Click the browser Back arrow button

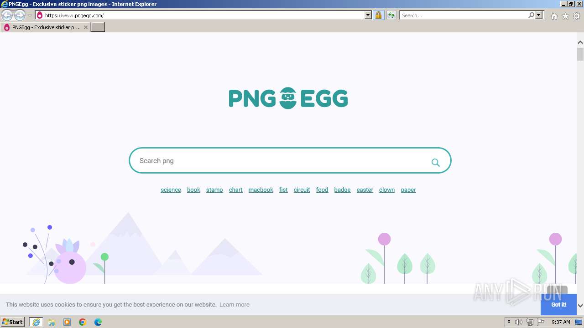pyautogui.click(x=7, y=15)
